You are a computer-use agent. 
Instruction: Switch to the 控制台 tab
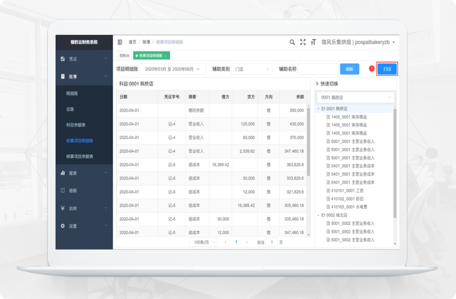coord(124,56)
